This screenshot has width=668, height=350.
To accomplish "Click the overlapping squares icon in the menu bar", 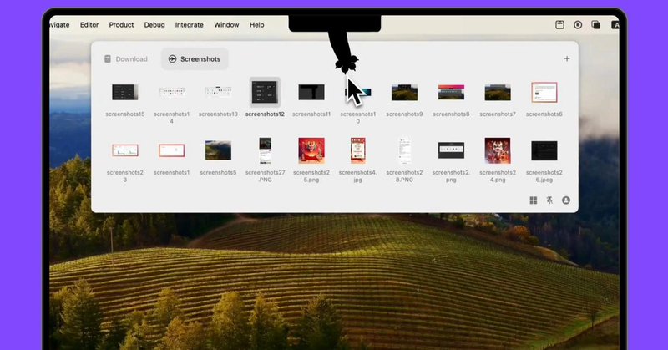I will pos(595,25).
